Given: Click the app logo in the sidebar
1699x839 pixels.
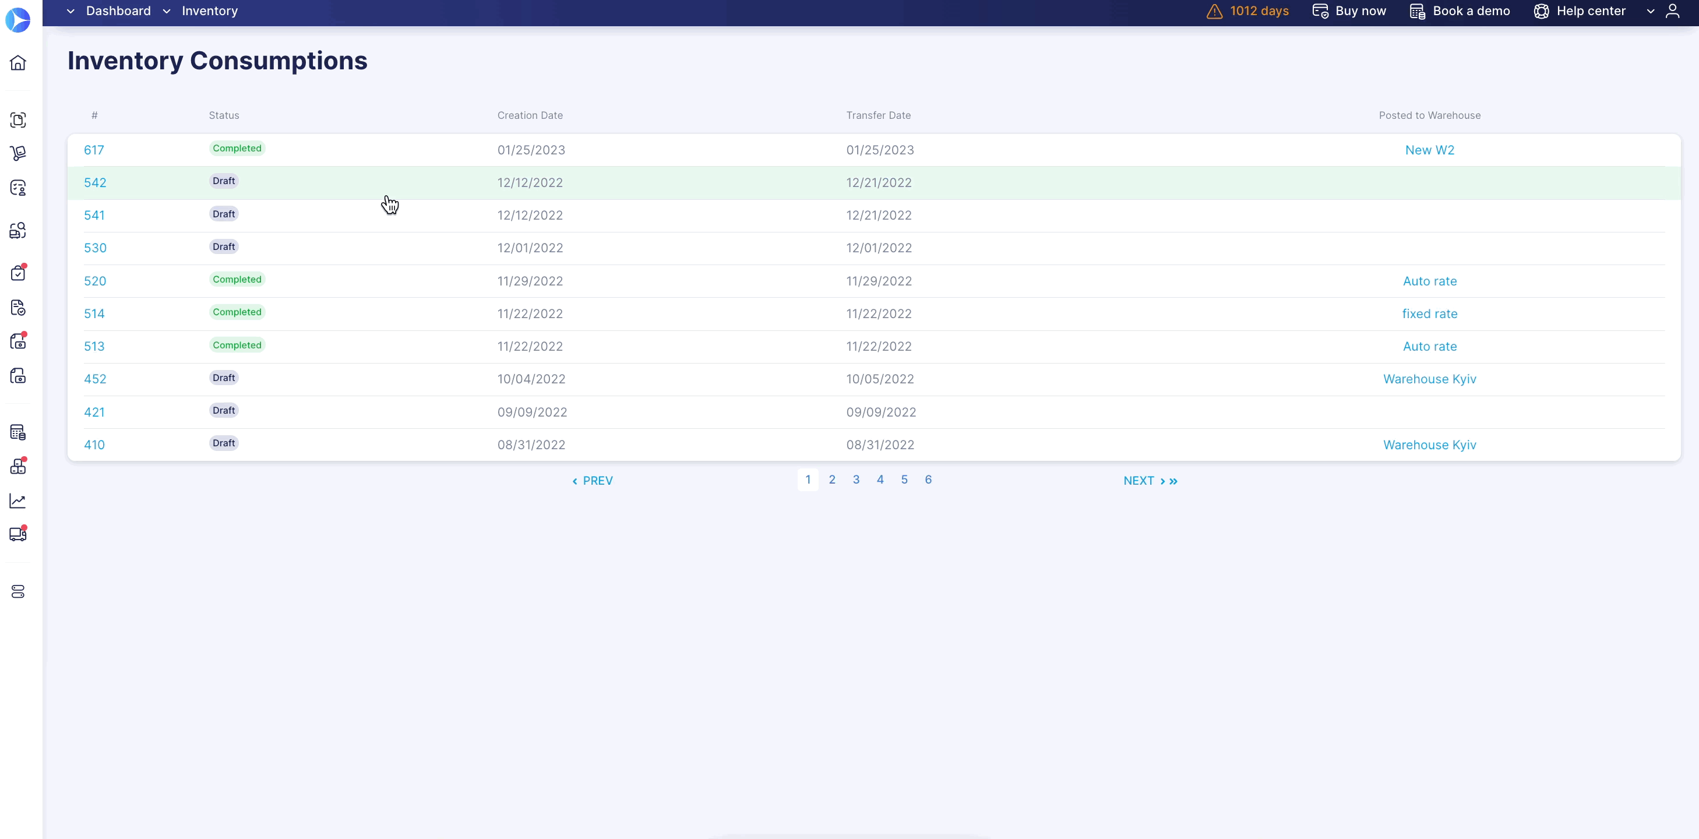Looking at the screenshot, I should pyautogui.click(x=18, y=20).
